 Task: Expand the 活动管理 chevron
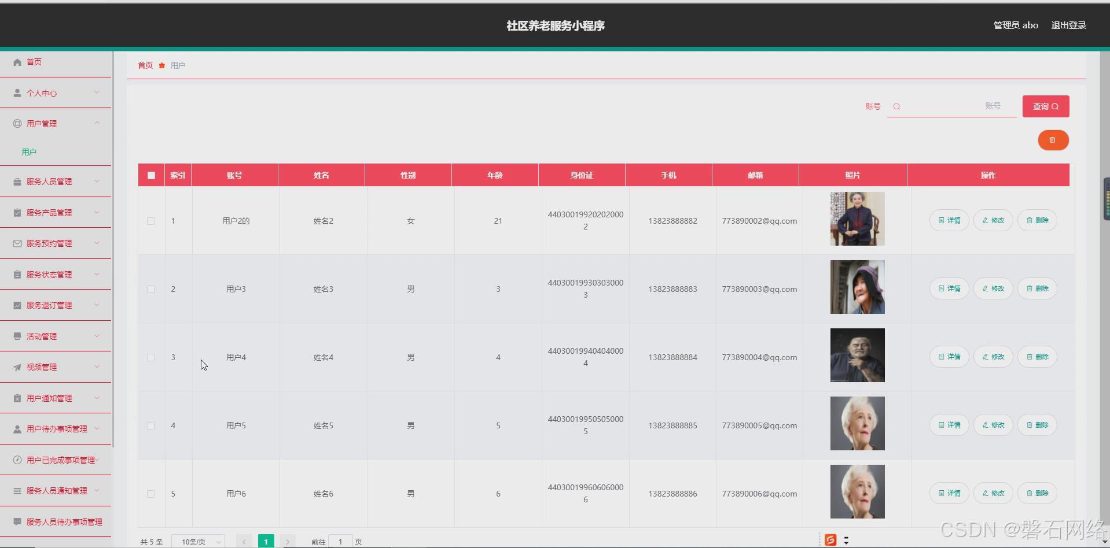(97, 336)
